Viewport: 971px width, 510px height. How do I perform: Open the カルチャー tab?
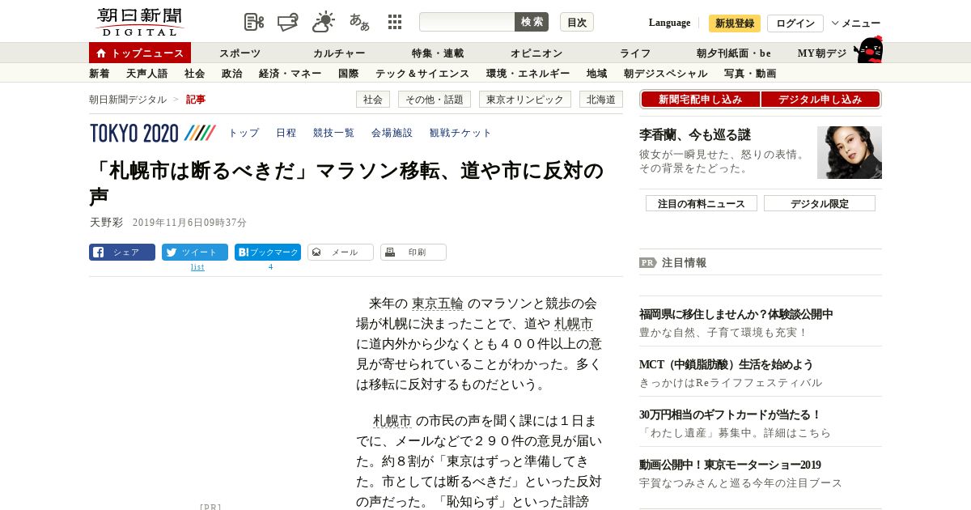coord(339,53)
